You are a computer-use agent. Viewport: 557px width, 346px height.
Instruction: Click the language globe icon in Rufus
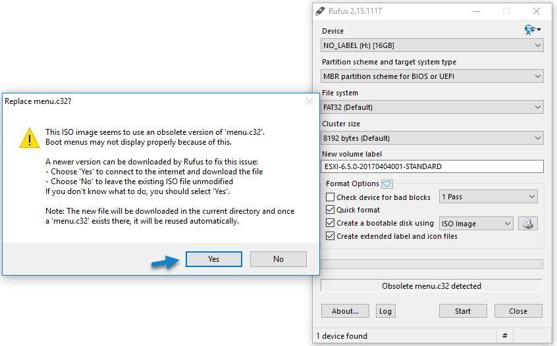[x=531, y=30]
